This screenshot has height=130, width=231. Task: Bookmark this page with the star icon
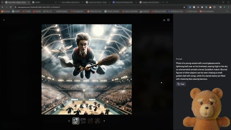coord(184,7)
